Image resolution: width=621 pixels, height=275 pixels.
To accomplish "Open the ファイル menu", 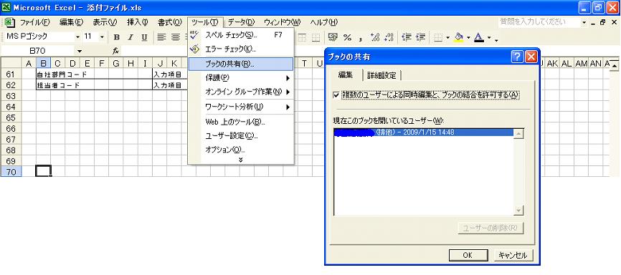I will point(34,22).
